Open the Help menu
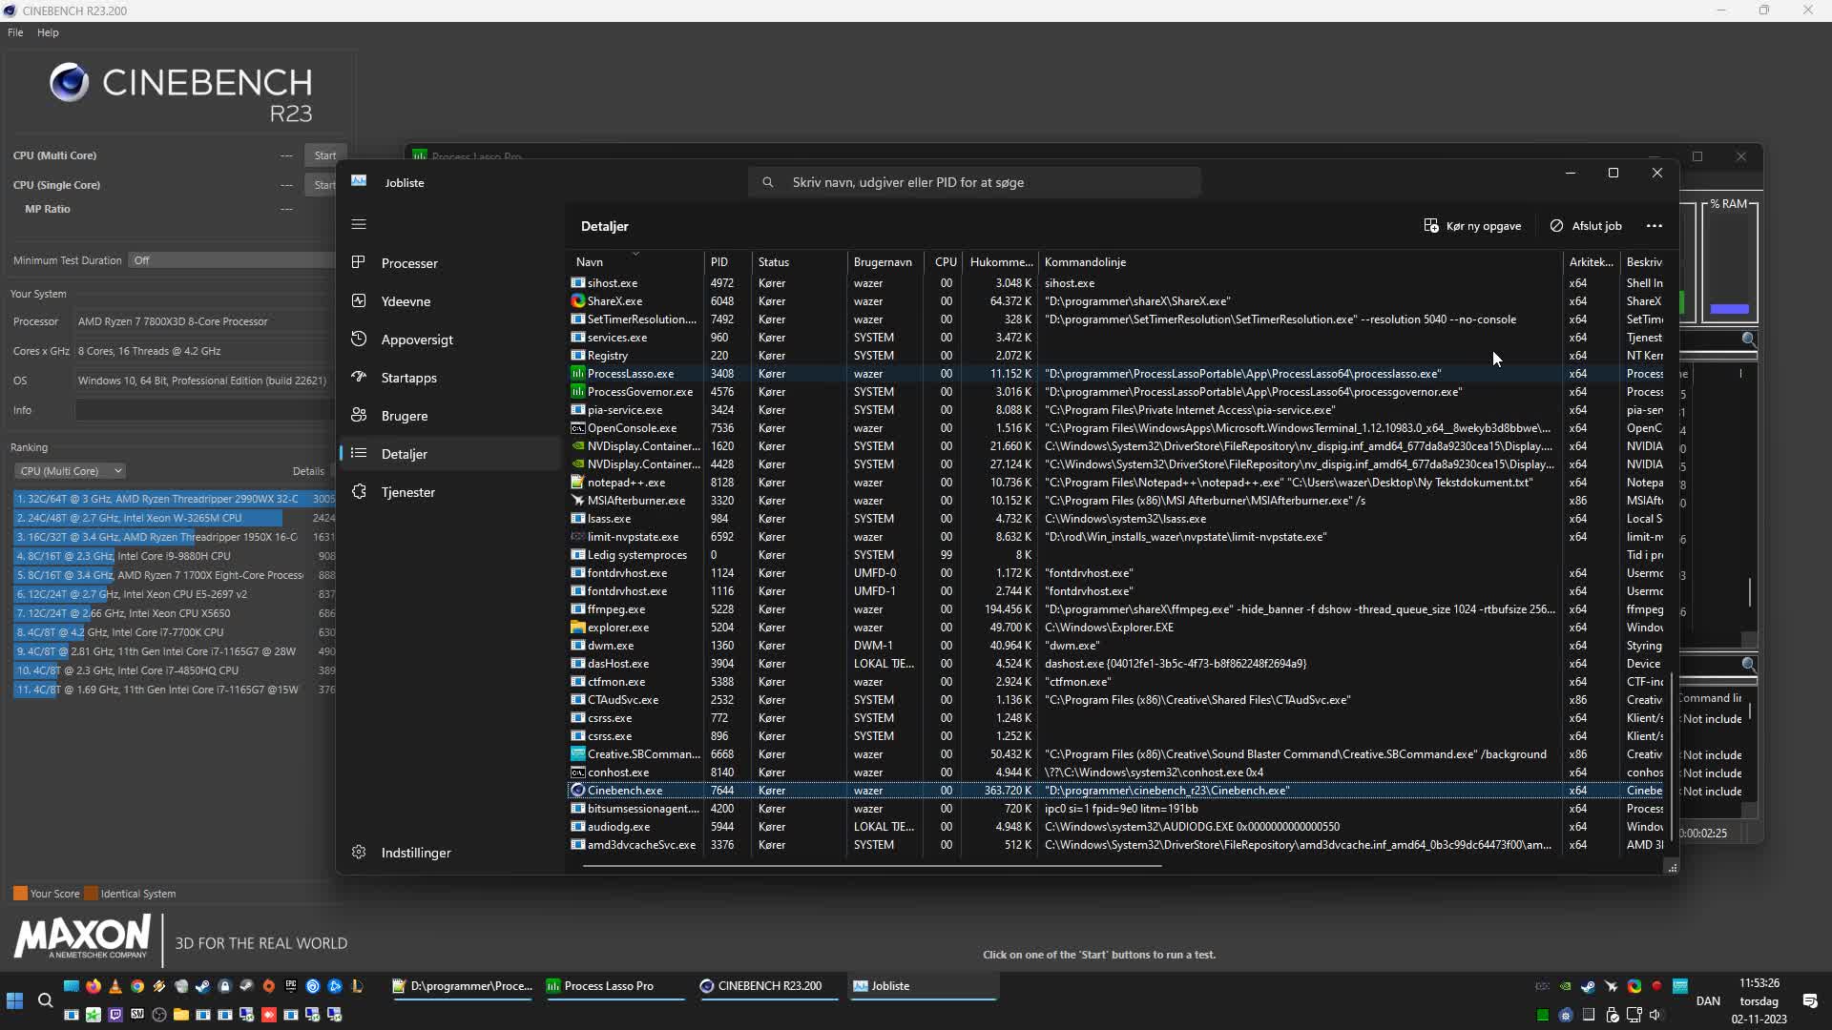 coord(48,32)
